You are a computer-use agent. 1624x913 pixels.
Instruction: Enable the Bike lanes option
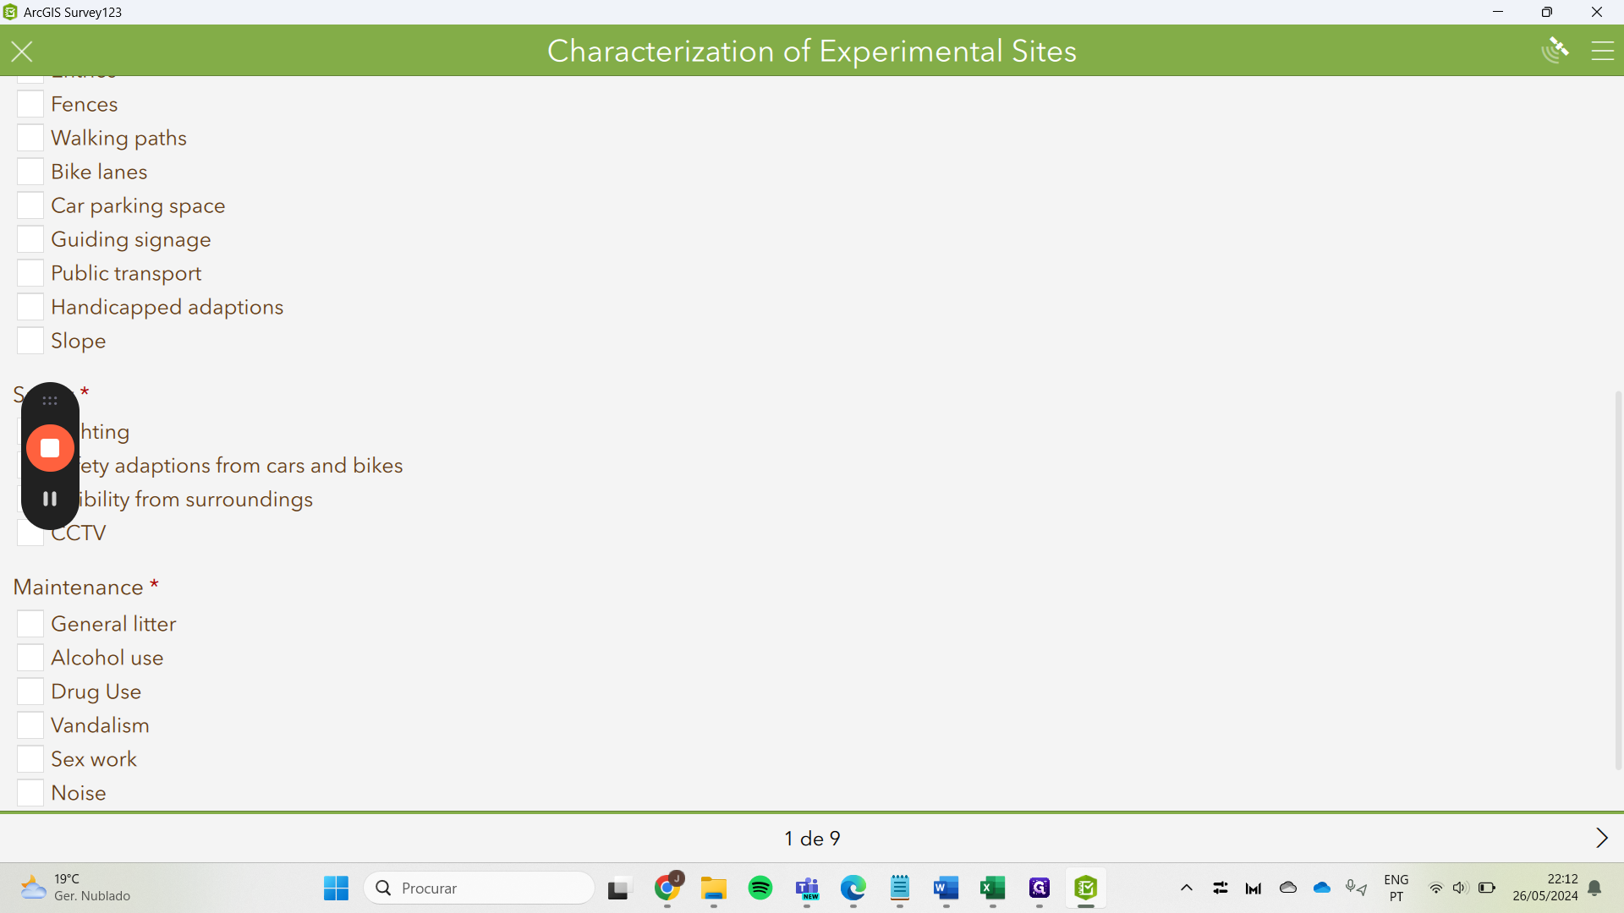(x=30, y=172)
